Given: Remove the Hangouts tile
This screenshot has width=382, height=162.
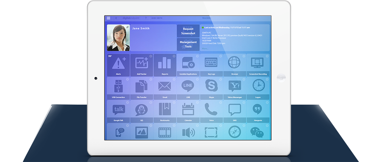Looking at the screenshot, I should pos(267,102).
